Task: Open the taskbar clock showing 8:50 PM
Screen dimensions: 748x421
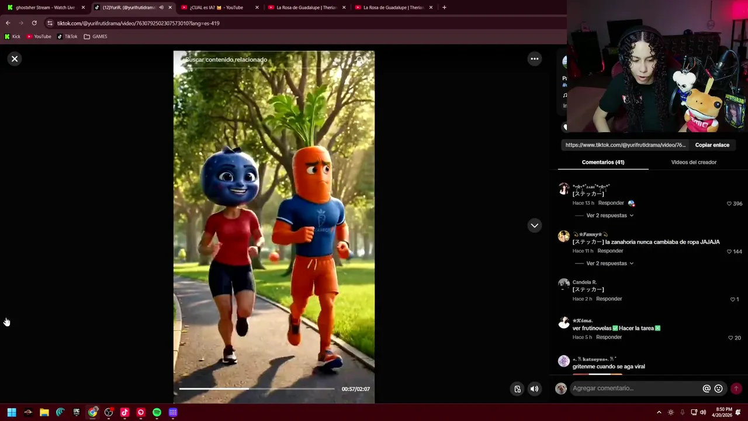Action: pyautogui.click(x=723, y=412)
